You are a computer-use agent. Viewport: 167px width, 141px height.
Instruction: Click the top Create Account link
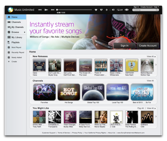click(x=147, y=7)
